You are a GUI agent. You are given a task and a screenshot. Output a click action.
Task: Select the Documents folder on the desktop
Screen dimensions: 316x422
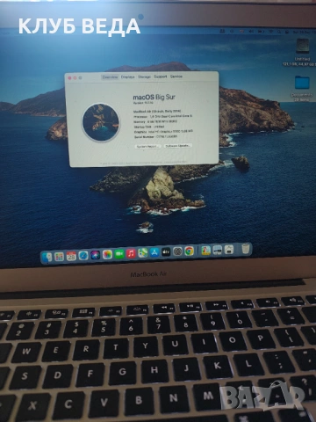(x=302, y=83)
